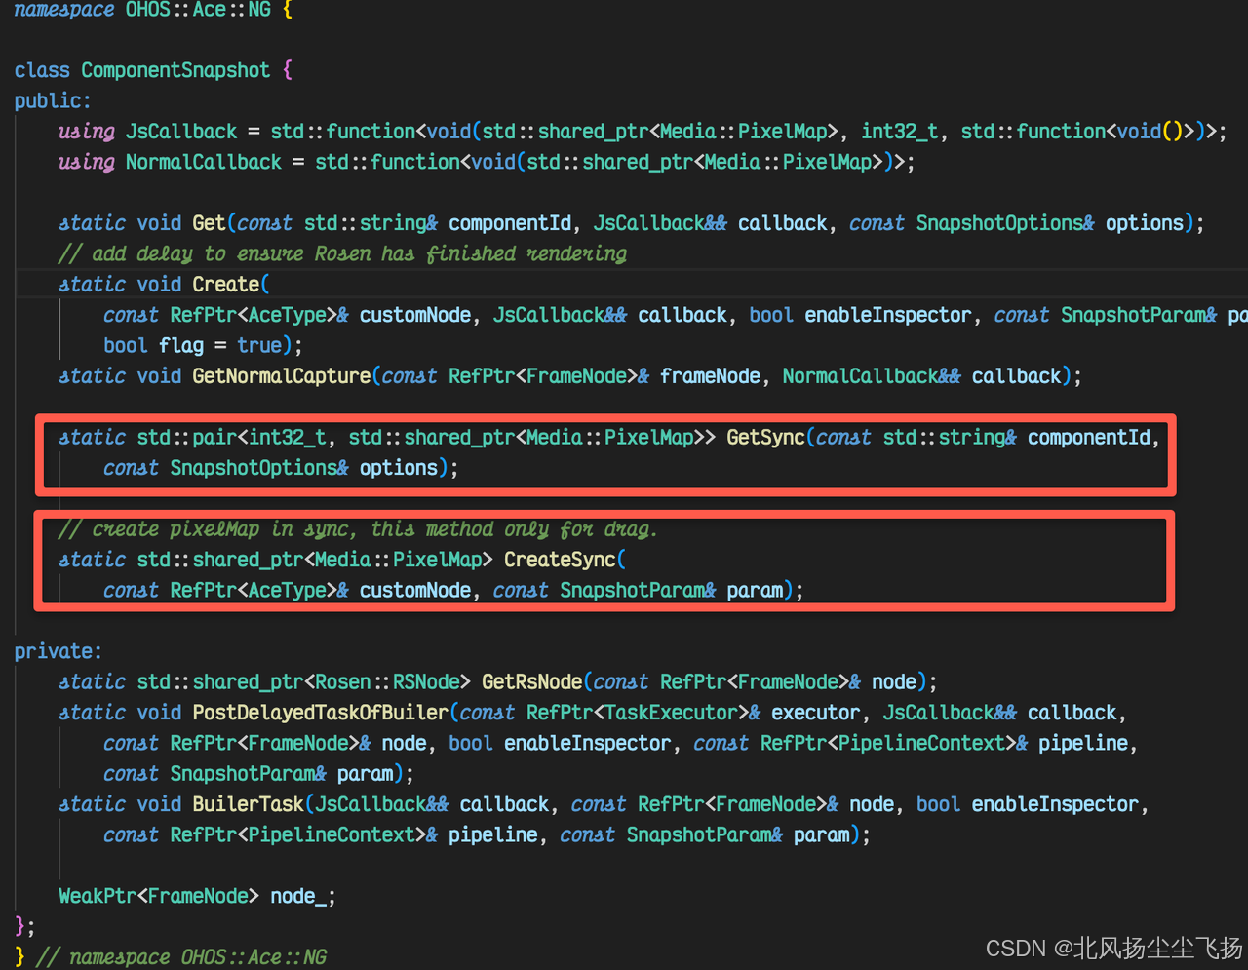This screenshot has height=970, width=1248.
Task: Click NormalCallback in the using alias line
Action: [x=203, y=162]
